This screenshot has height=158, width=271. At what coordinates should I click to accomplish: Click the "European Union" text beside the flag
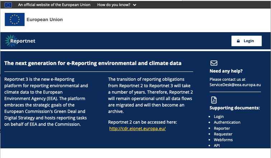click(x=45, y=20)
